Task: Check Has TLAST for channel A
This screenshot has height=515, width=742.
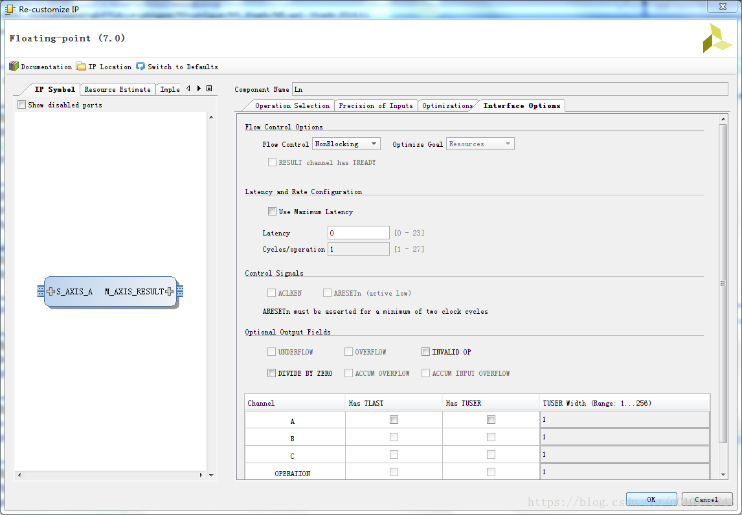Action: coord(394,419)
